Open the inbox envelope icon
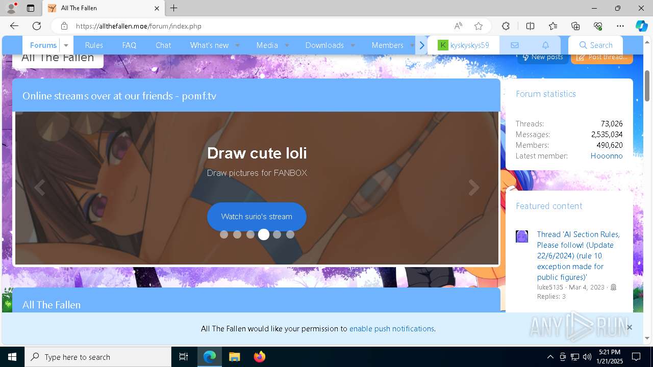Viewport: 653px width, 367px height. click(515, 45)
